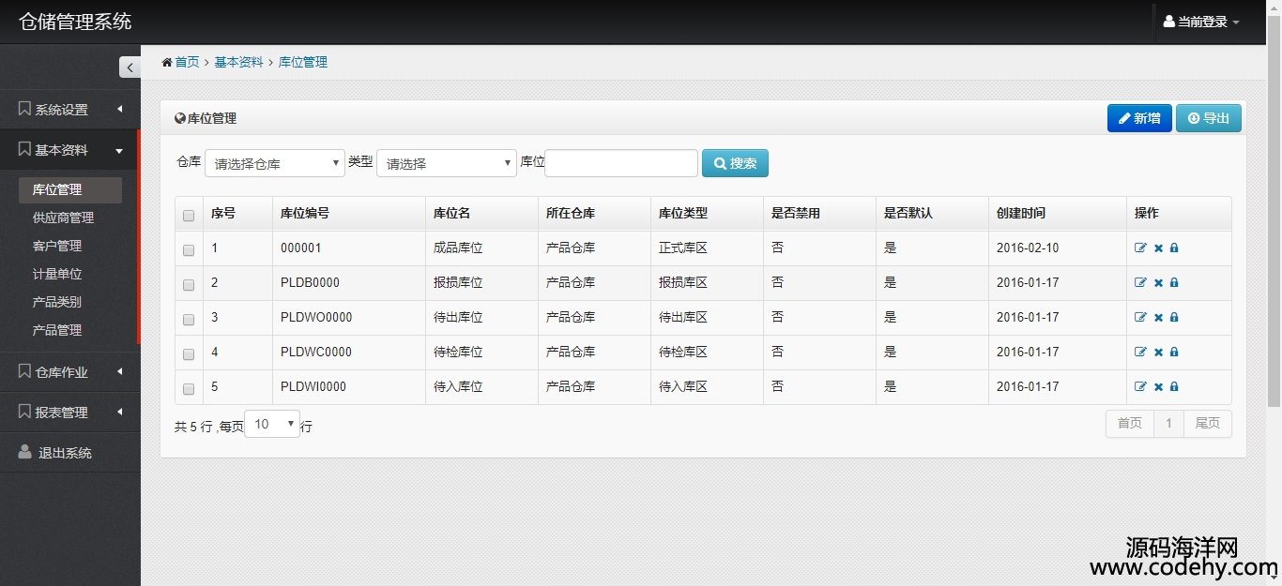
Task: Open the rows-per-page dropdown showing 10
Action: click(x=271, y=425)
